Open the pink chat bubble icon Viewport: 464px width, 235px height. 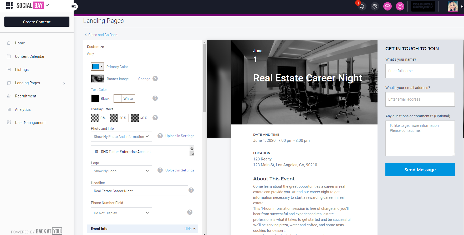(387, 6)
